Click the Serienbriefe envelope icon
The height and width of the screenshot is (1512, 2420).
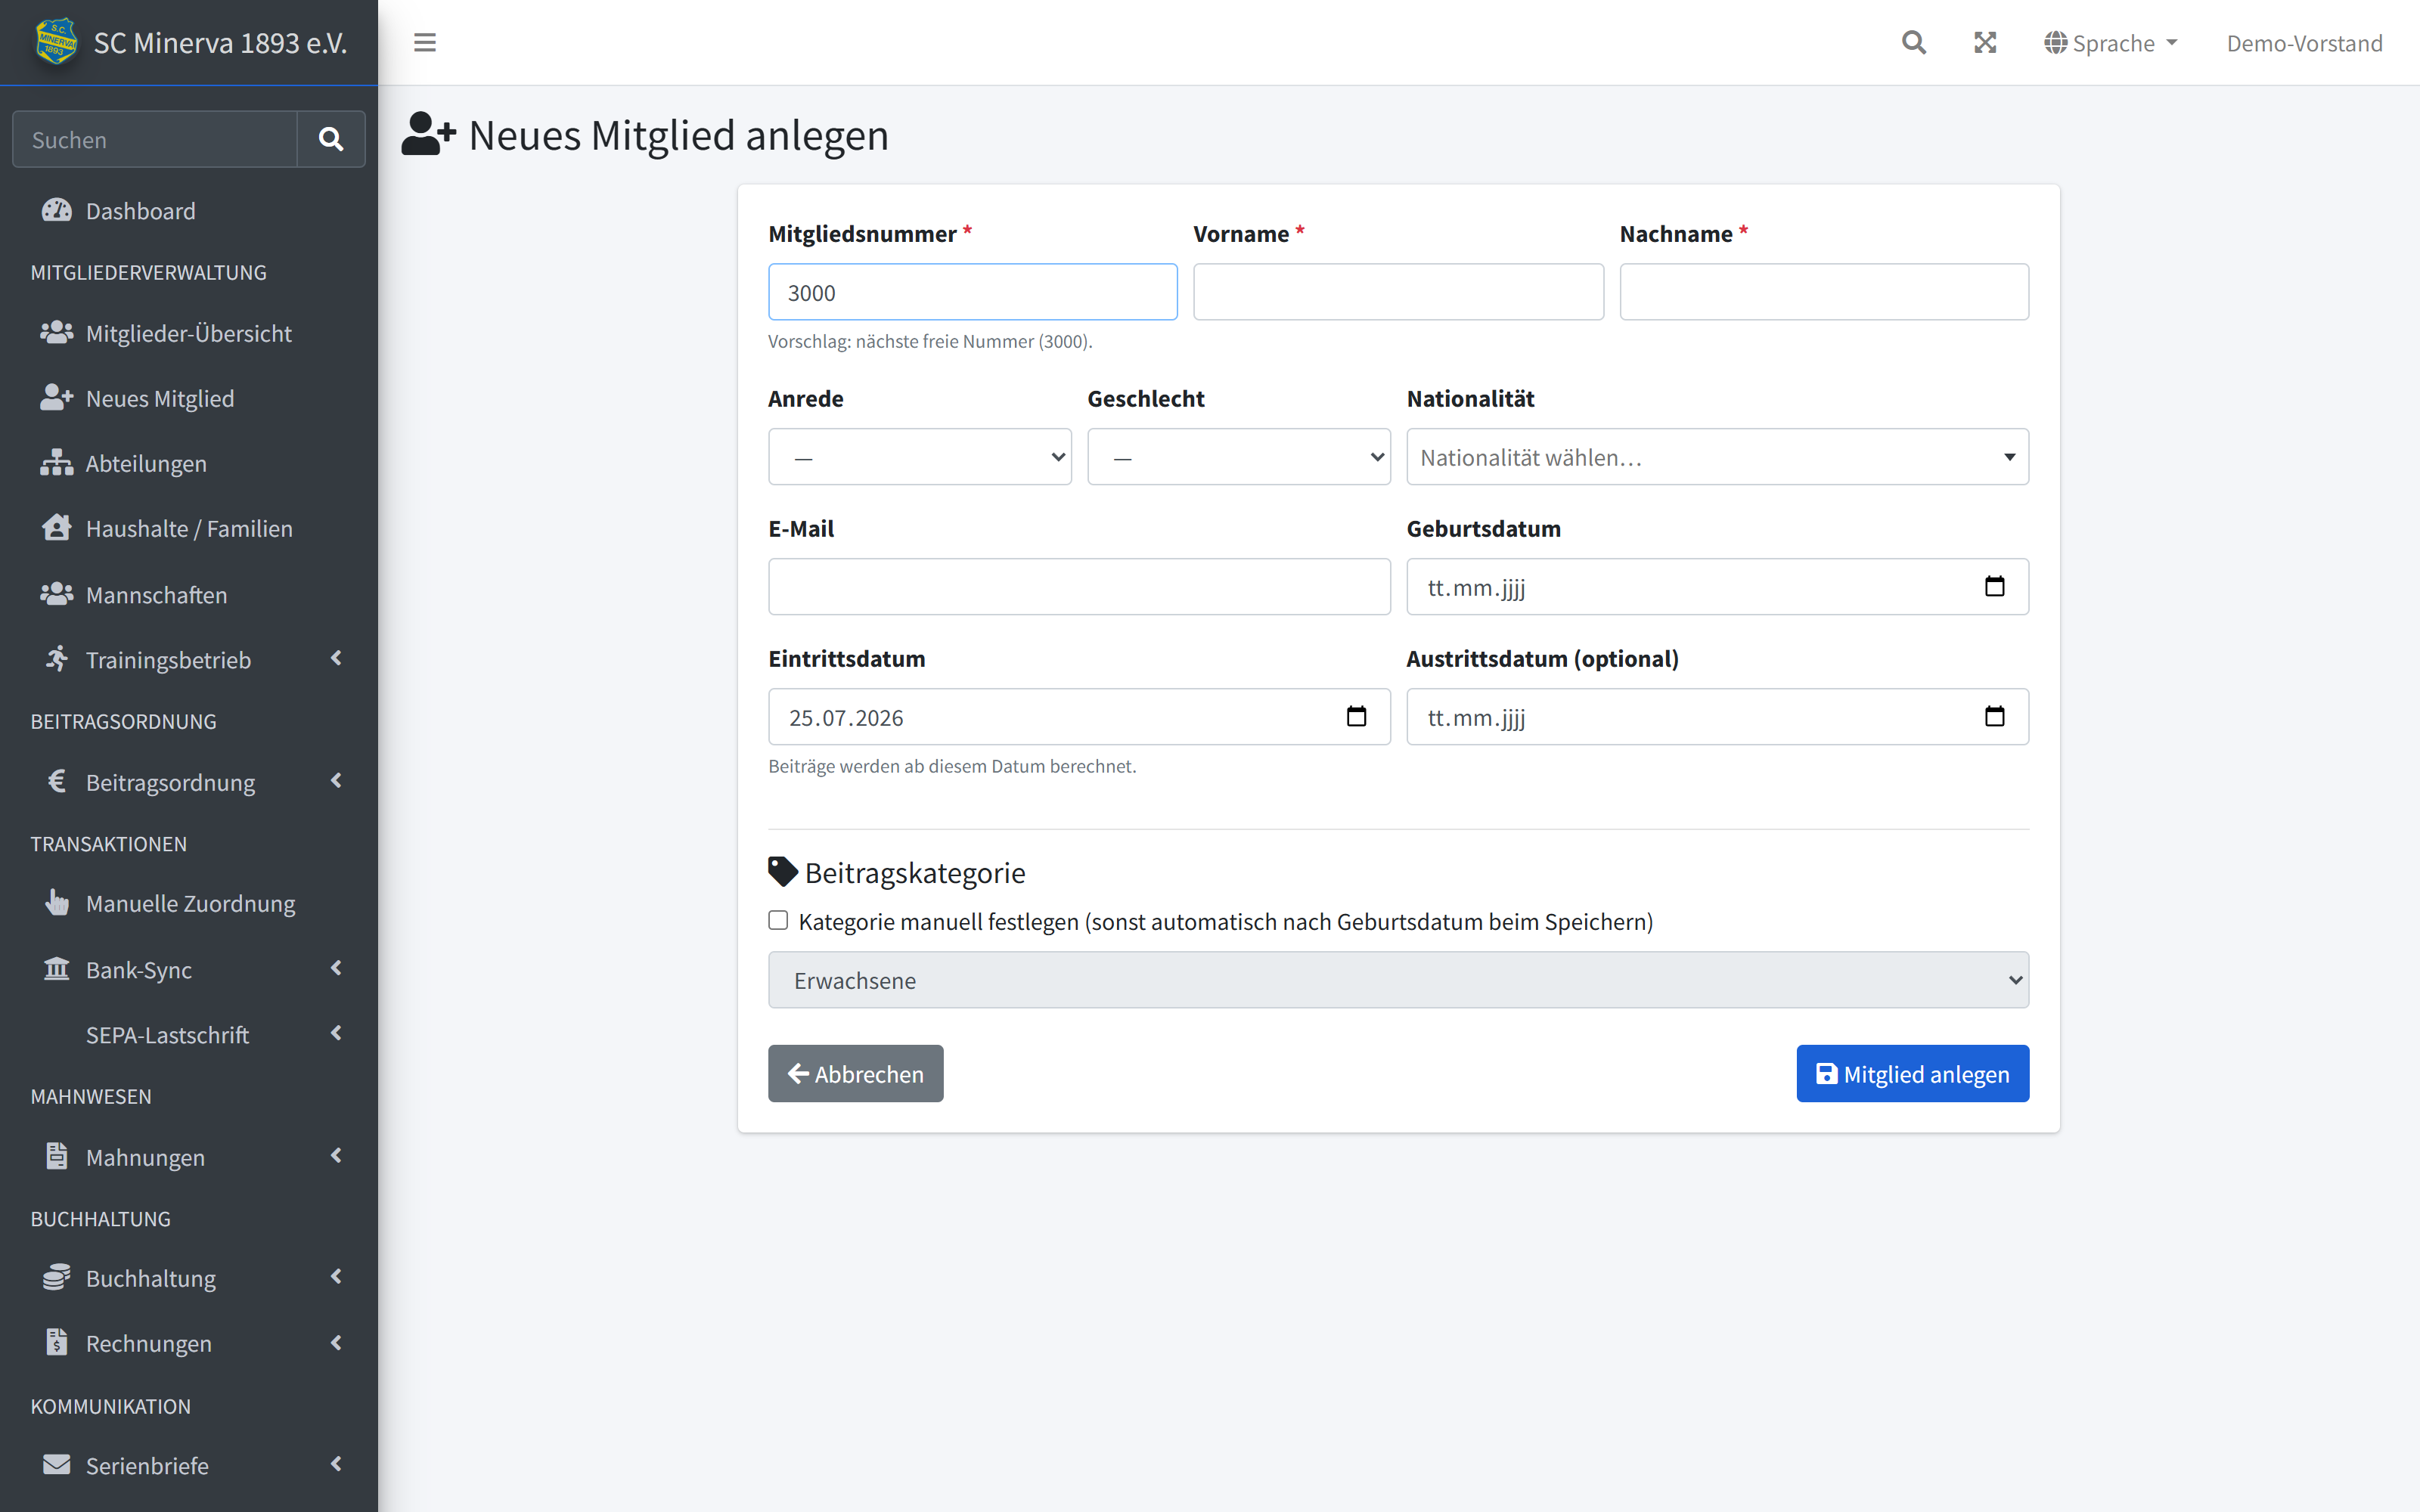[57, 1464]
